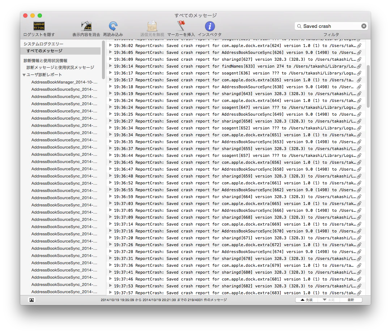Show newest messages with 最新 button

[351, 300]
